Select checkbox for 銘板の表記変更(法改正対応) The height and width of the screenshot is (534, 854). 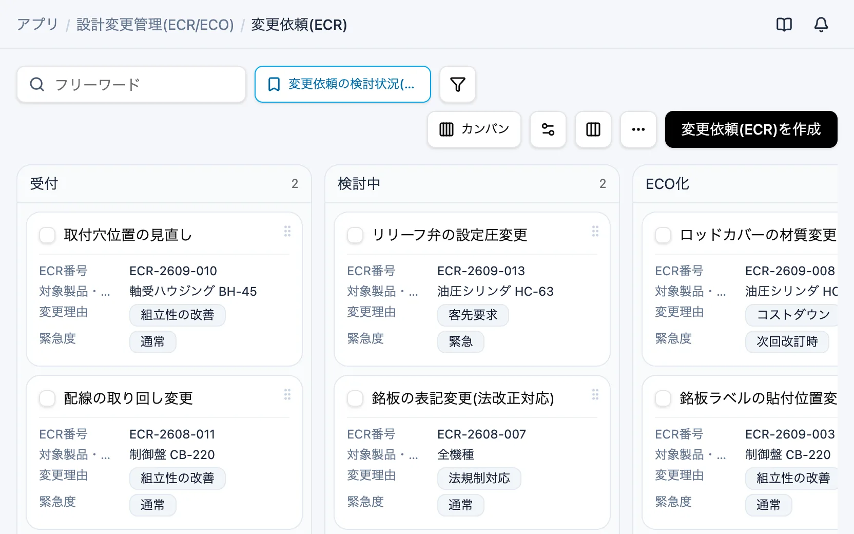355,398
